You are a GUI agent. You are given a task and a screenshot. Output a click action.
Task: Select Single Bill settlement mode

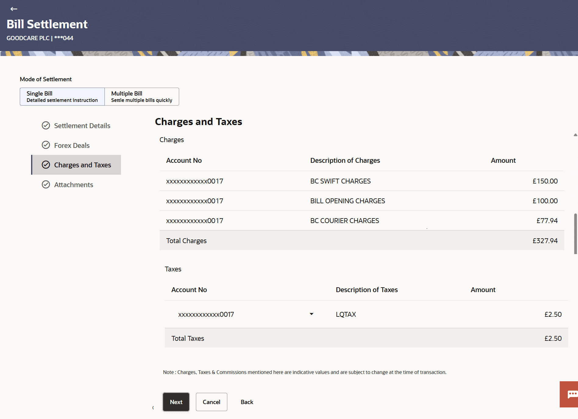62,97
